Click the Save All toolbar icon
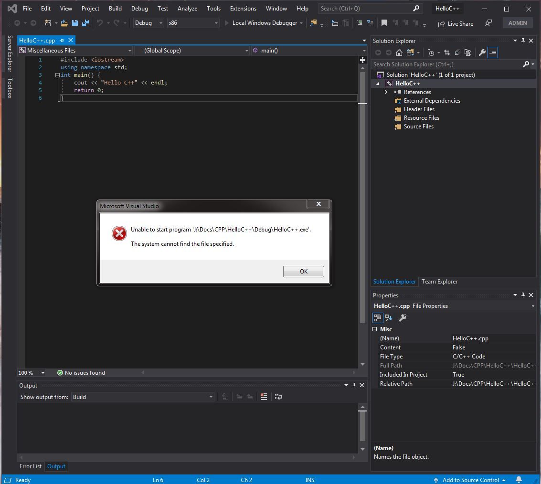This screenshot has height=484, width=541. click(x=85, y=23)
